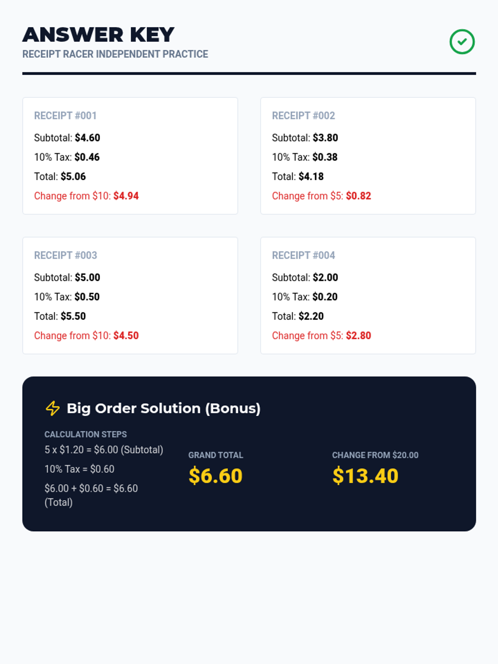The width and height of the screenshot is (498, 664).
Task: Click the Big Order Solution (Bonus) heading
Action: tap(164, 408)
